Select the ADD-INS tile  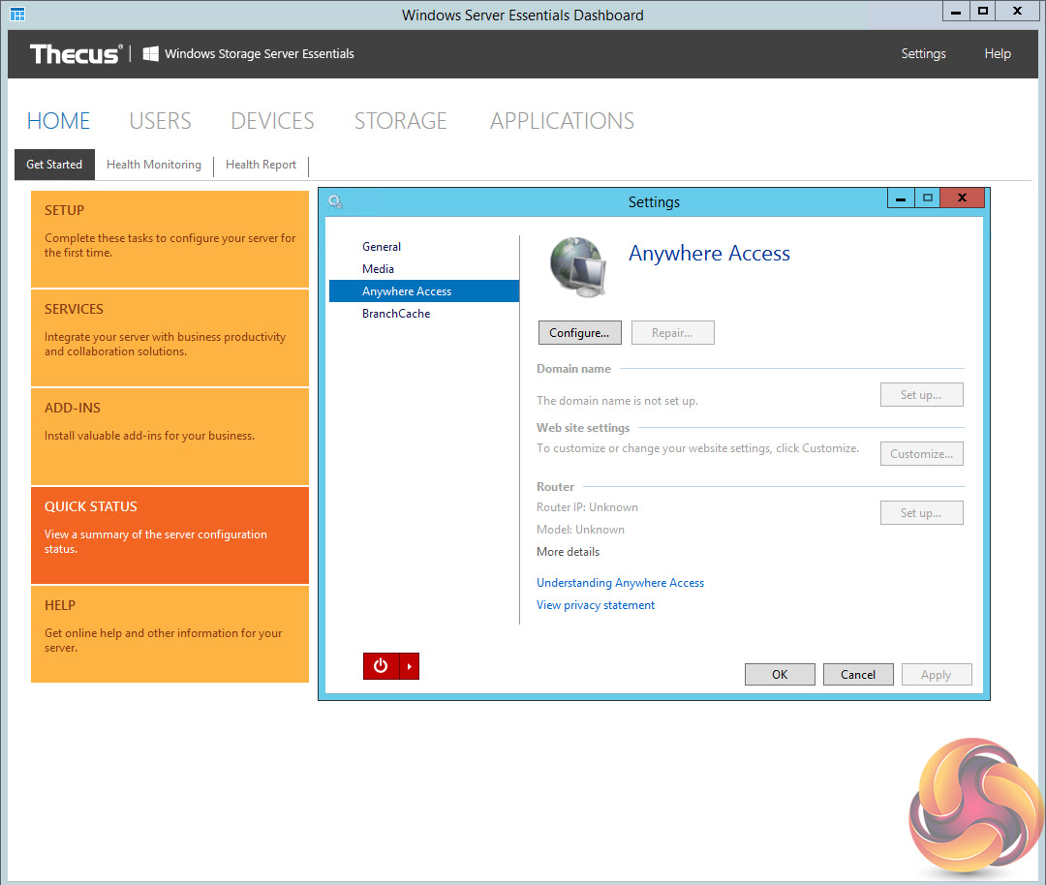point(169,436)
